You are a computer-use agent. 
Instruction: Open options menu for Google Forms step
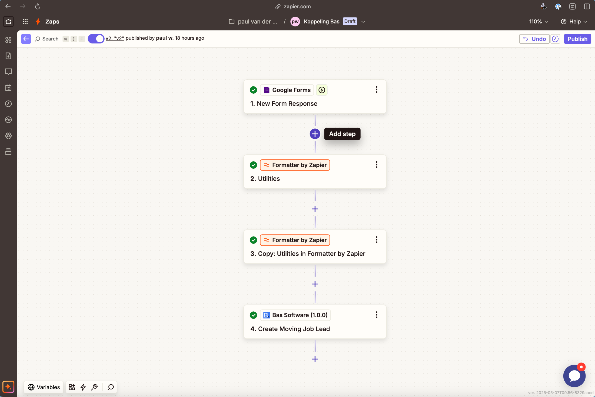click(377, 90)
